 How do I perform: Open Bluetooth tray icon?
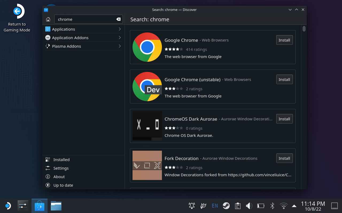click(272, 206)
